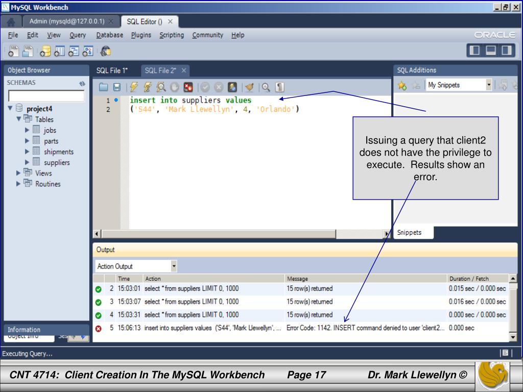Expand the Routines node

(x=18, y=183)
